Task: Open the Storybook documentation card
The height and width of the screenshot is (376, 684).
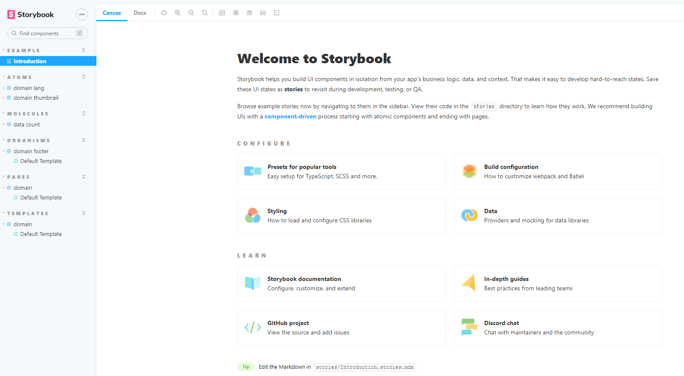Action: pyautogui.click(x=342, y=283)
